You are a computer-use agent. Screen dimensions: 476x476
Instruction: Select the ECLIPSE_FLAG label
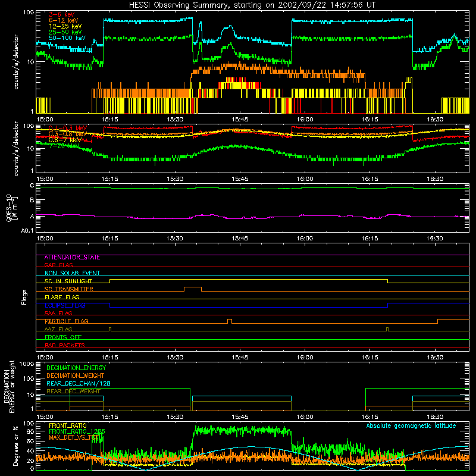pos(65,305)
